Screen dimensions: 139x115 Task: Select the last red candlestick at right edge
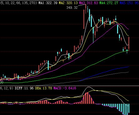(129, 44)
